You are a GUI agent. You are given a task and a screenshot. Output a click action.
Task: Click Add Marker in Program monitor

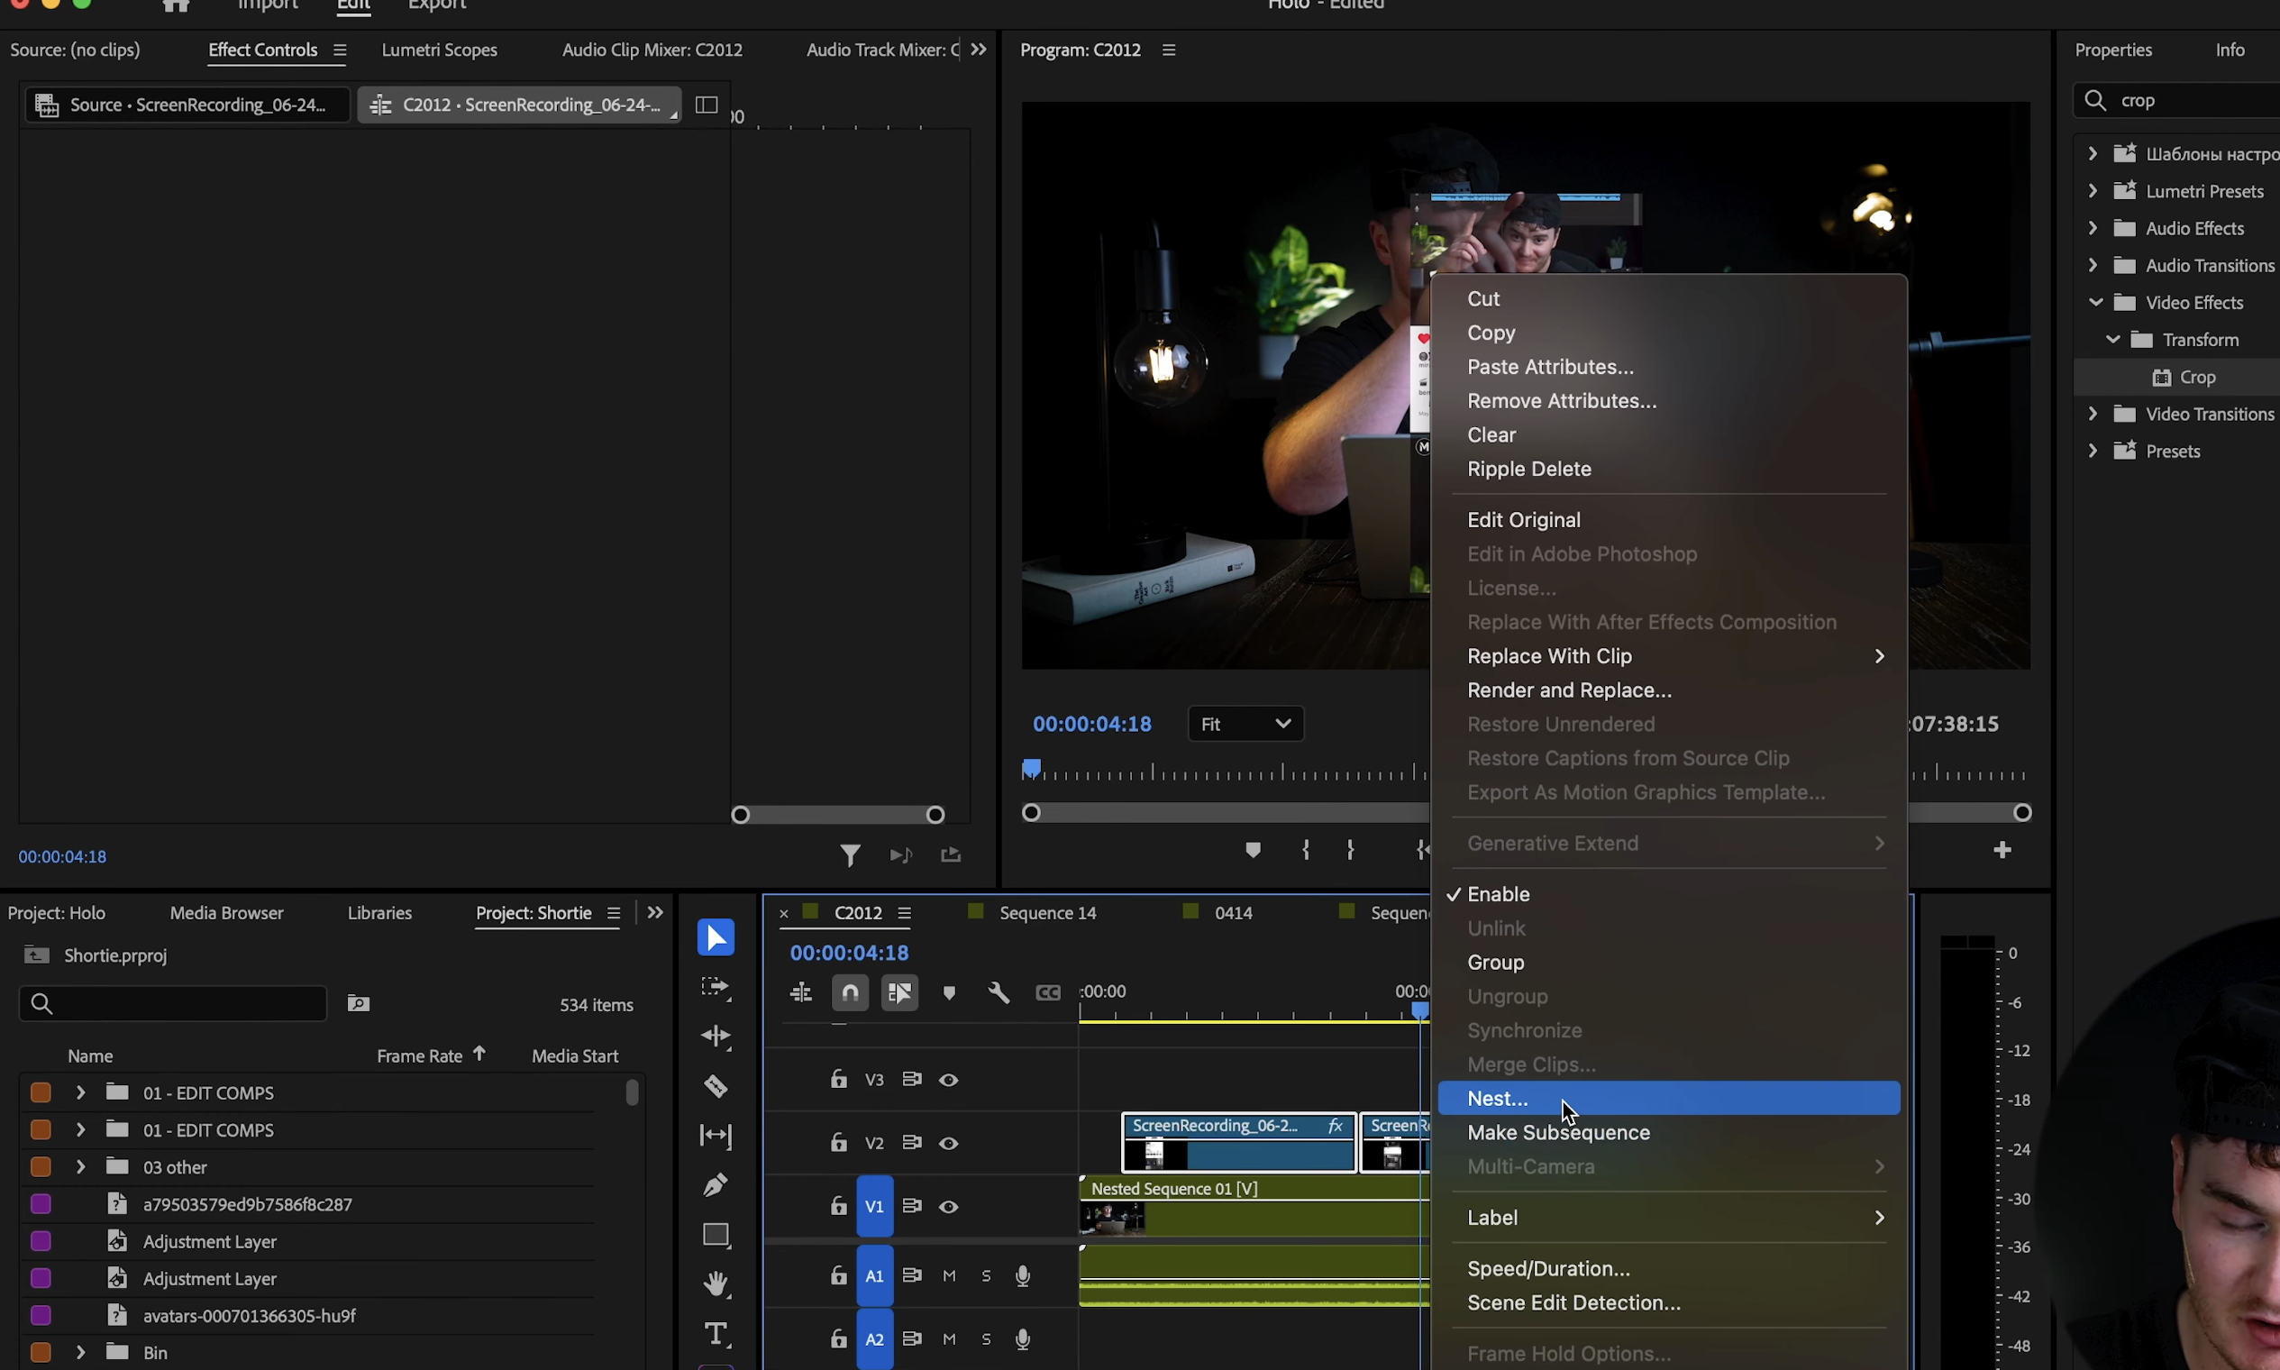1253,849
